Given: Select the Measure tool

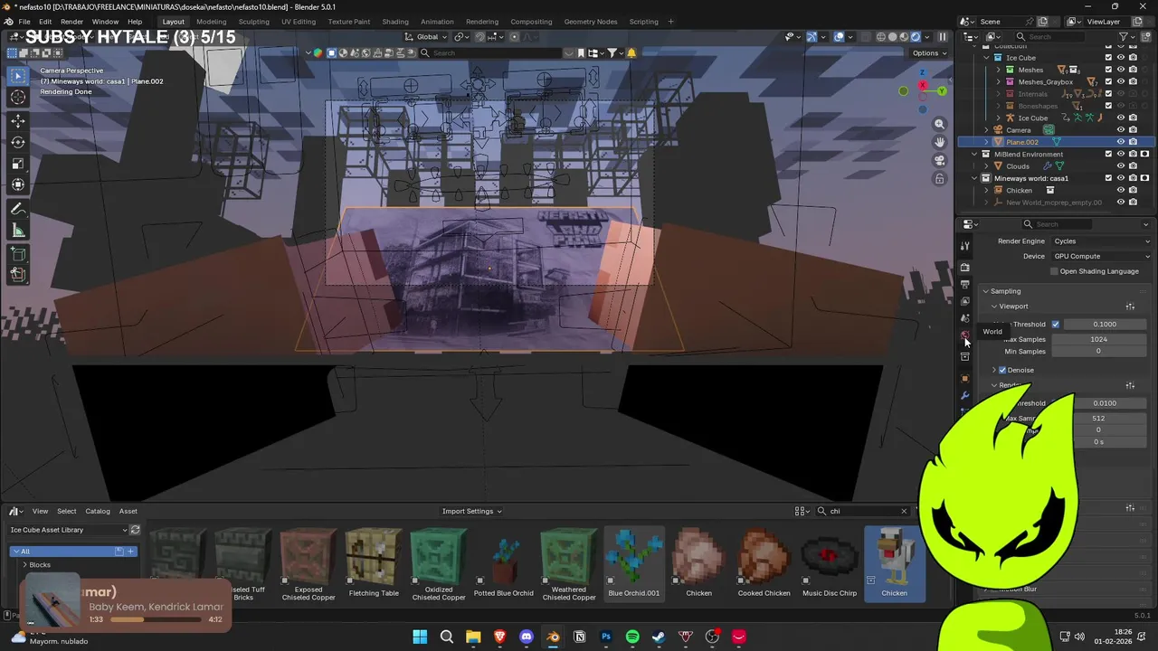Looking at the screenshot, I should [18, 231].
